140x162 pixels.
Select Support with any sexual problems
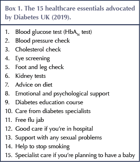tap(59, 138)
